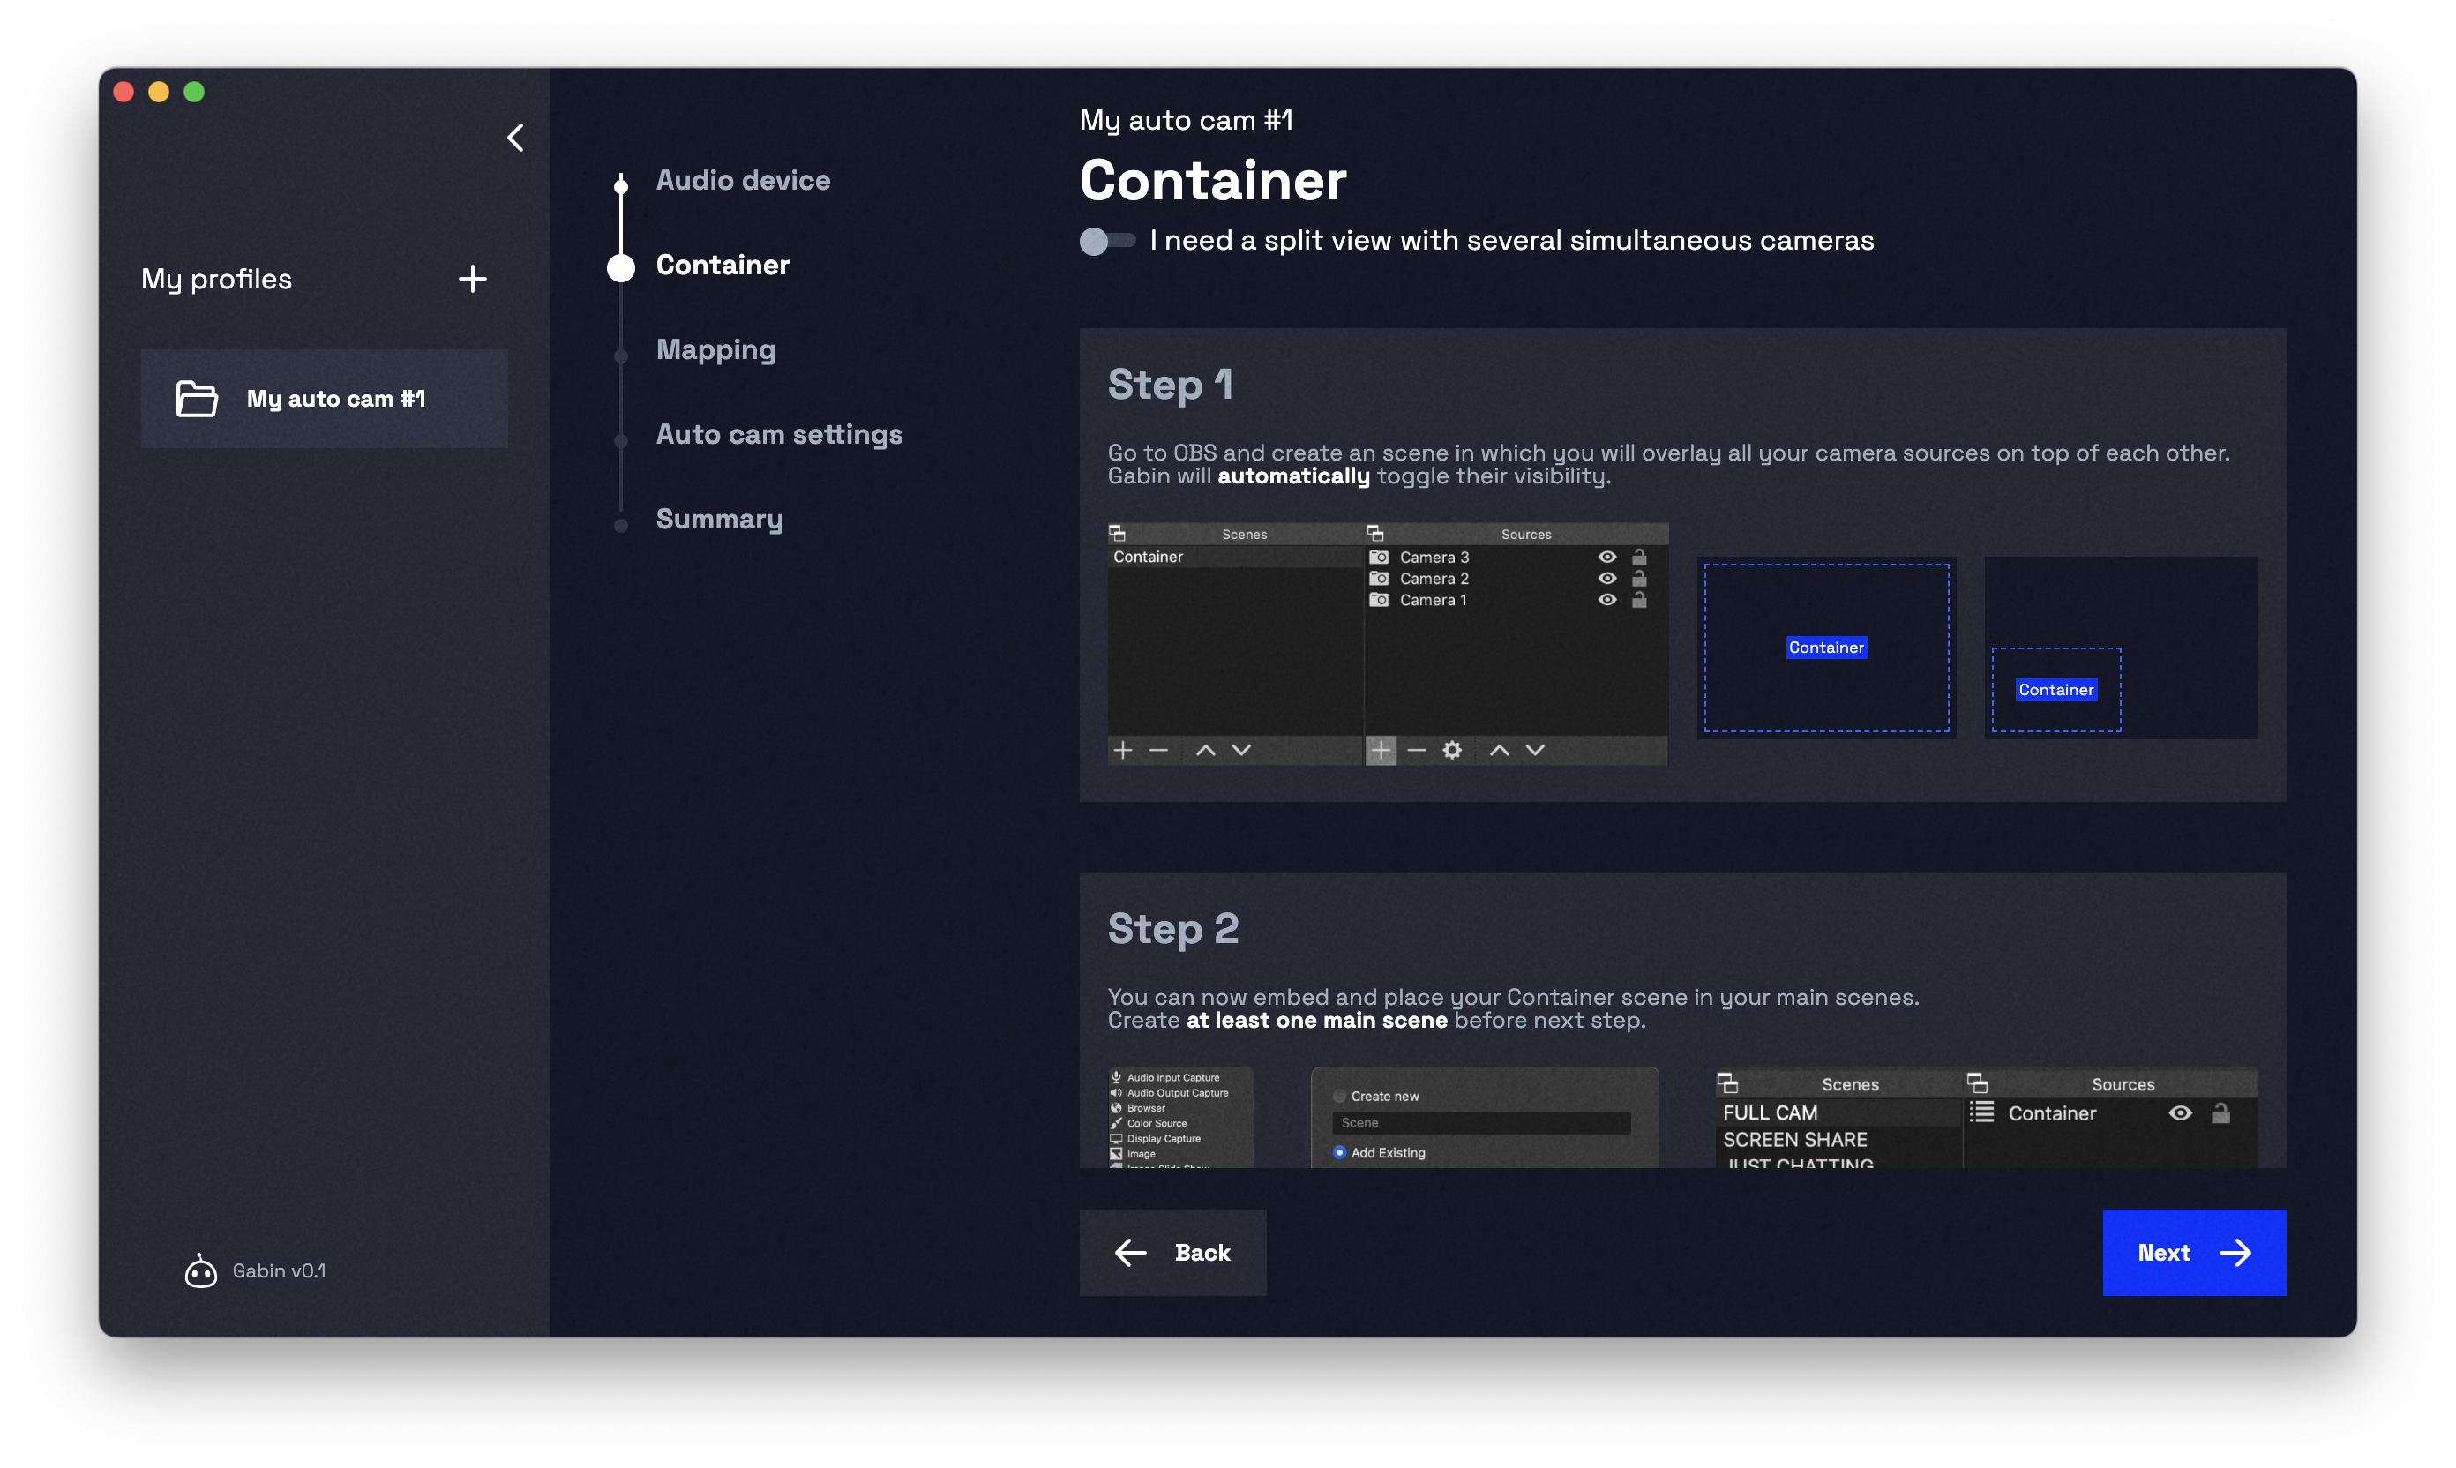This screenshot has width=2456, height=1468.
Task: Click the "My auto cam #1" title above Container
Action: point(1186,121)
